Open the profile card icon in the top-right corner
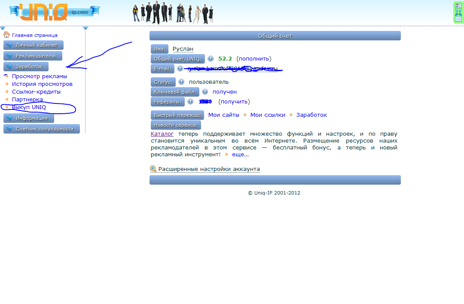 click(458, 6)
